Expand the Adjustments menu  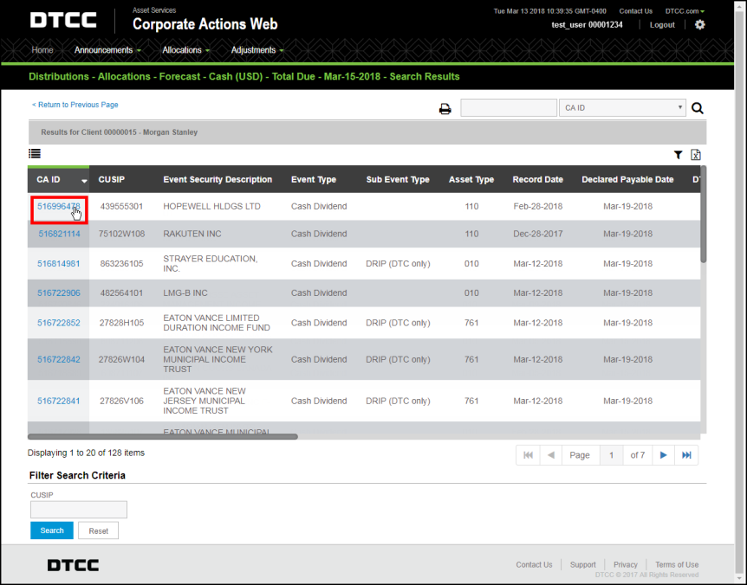257,50
